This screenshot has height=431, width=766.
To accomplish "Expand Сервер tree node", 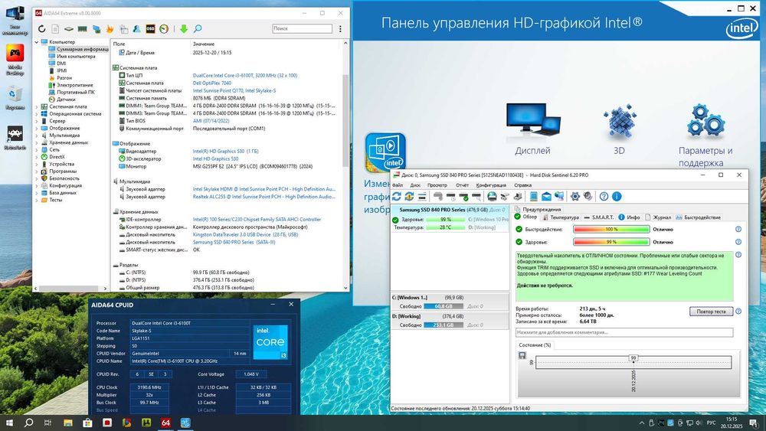I will tap(37, 121).
